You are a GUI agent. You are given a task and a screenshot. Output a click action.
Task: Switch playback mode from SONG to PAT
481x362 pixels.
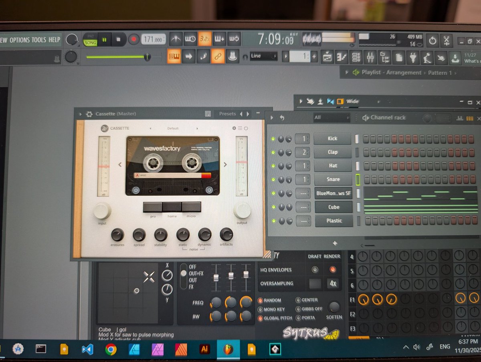91,36
